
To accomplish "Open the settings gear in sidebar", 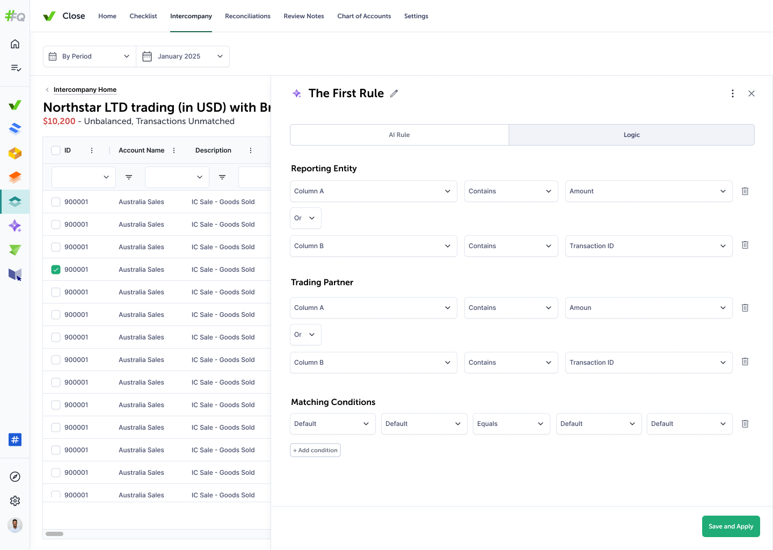I will pos(15,501).
